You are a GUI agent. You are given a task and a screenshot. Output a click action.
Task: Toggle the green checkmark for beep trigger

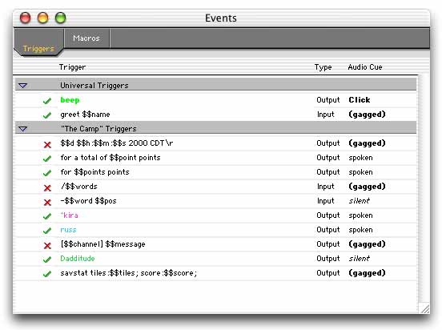pyautogui.click(x=47, y=100)
